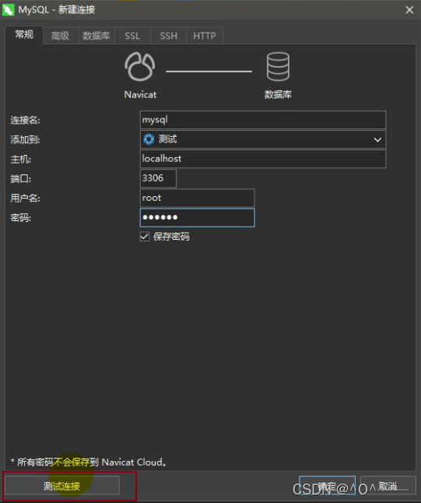Click the 端口 label
Viewport: 421px width, 503px height.
point(20,178)
